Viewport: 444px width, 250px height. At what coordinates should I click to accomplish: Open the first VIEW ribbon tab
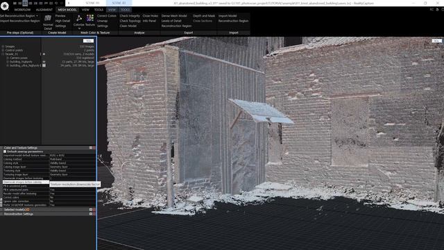85,10
